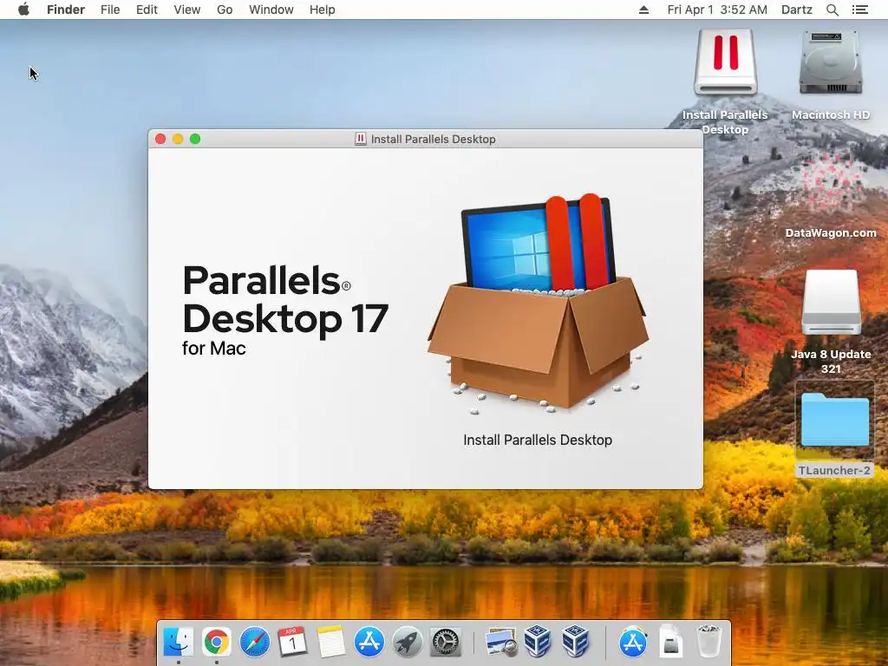Screen dimensions: 888x666
Task: Open Trash in the Dock
Action: tap(708, 641)
